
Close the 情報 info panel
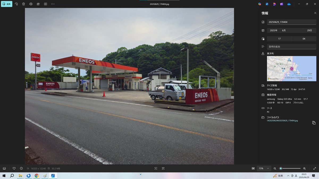pyautogui.click(x=315, y=13)
